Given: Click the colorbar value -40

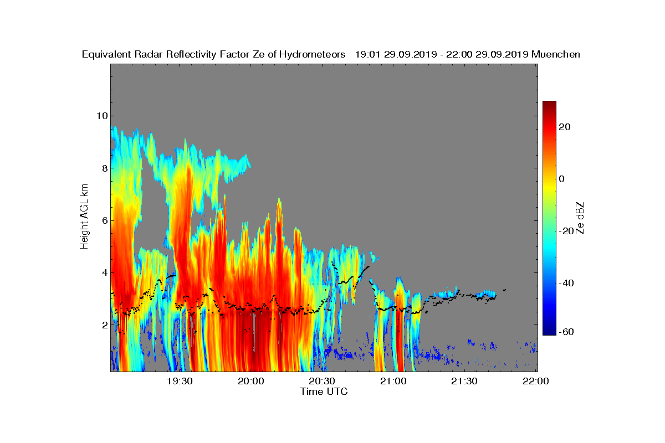Looking at the screenshot, I should [x=565, y=283].
